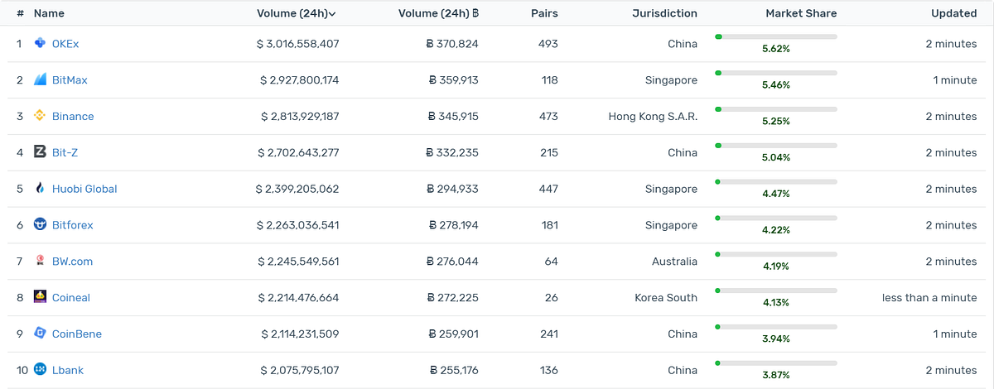Select the bitcoin volume 359,913 cell

pos(453,80)
